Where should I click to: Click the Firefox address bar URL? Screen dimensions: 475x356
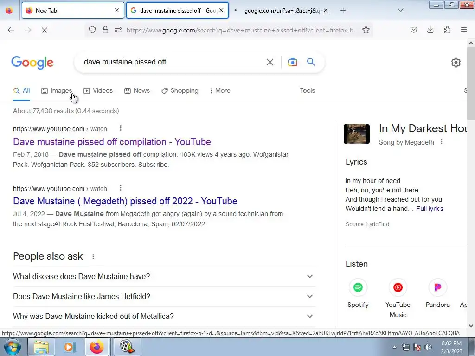tap(241, 30)
